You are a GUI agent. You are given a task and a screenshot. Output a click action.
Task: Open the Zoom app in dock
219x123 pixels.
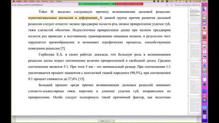coord(204,91)
